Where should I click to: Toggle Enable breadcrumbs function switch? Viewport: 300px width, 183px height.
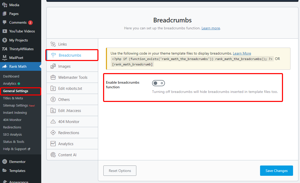(x=159, y=83)
